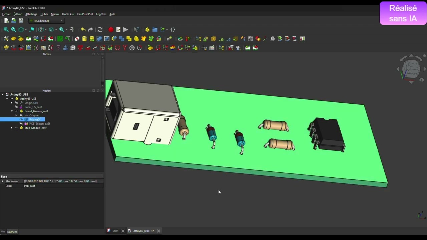Click the KiCadStepUp tools wrench icon

pyautogui.click(x=6, y=39)
